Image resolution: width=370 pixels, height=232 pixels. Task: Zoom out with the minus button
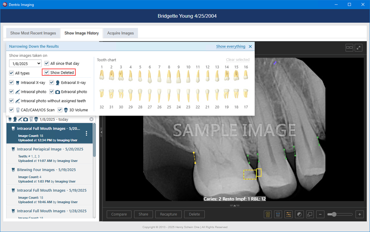tap(320, 214)
